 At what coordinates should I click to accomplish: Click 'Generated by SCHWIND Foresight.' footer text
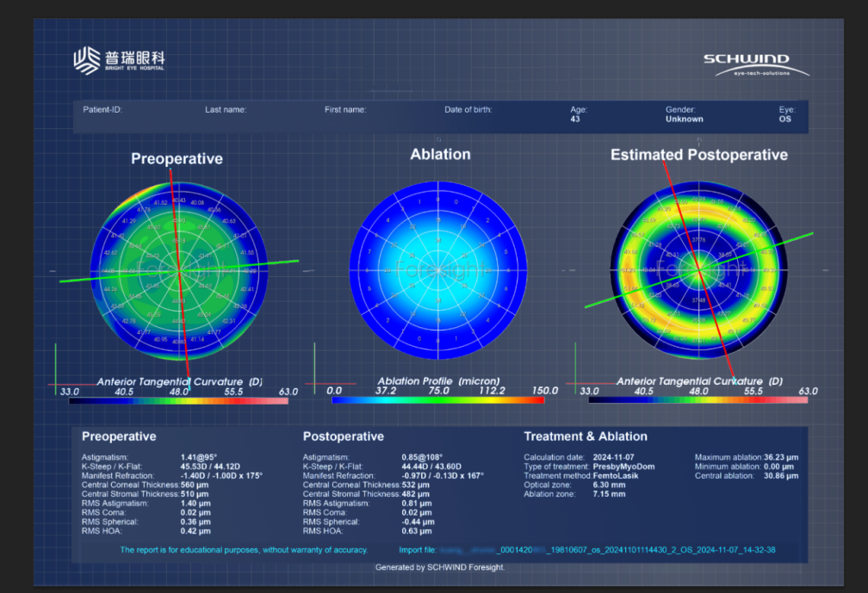pyautogui.click(x=439, y=567)
